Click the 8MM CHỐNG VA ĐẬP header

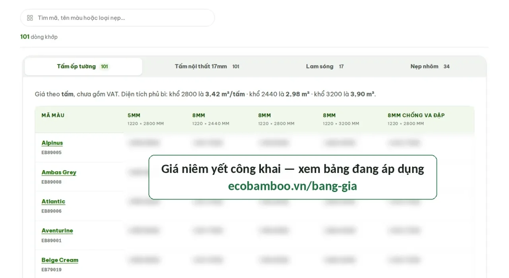416,119
